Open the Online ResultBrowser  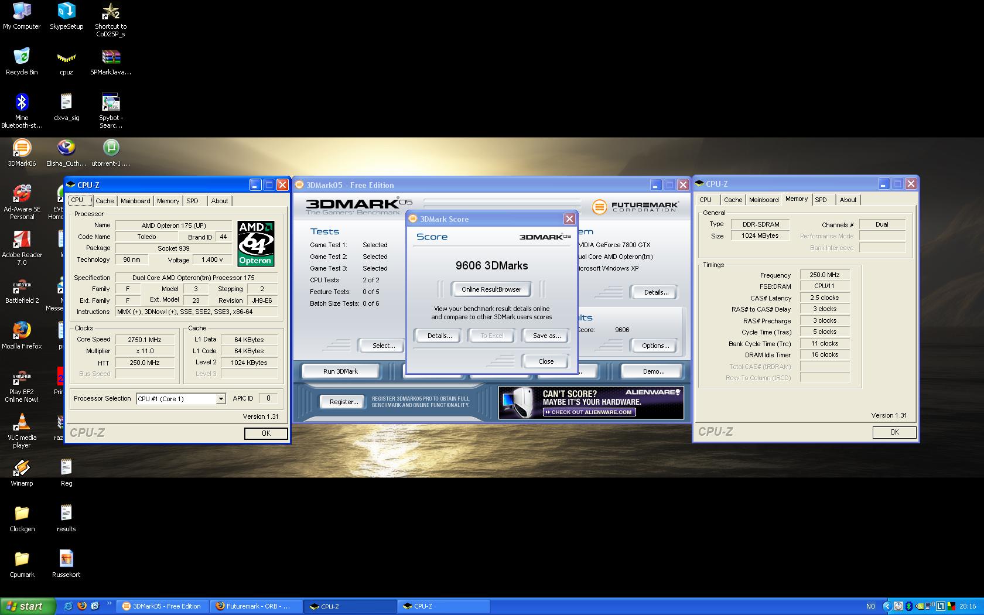point(491,289)
